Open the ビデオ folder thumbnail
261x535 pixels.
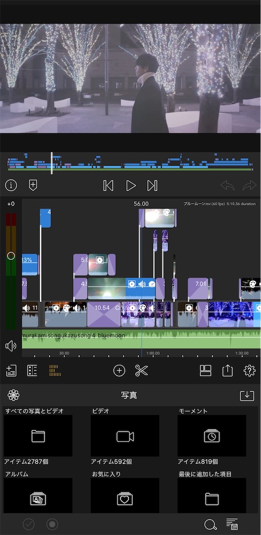click(x=125, y=436)
